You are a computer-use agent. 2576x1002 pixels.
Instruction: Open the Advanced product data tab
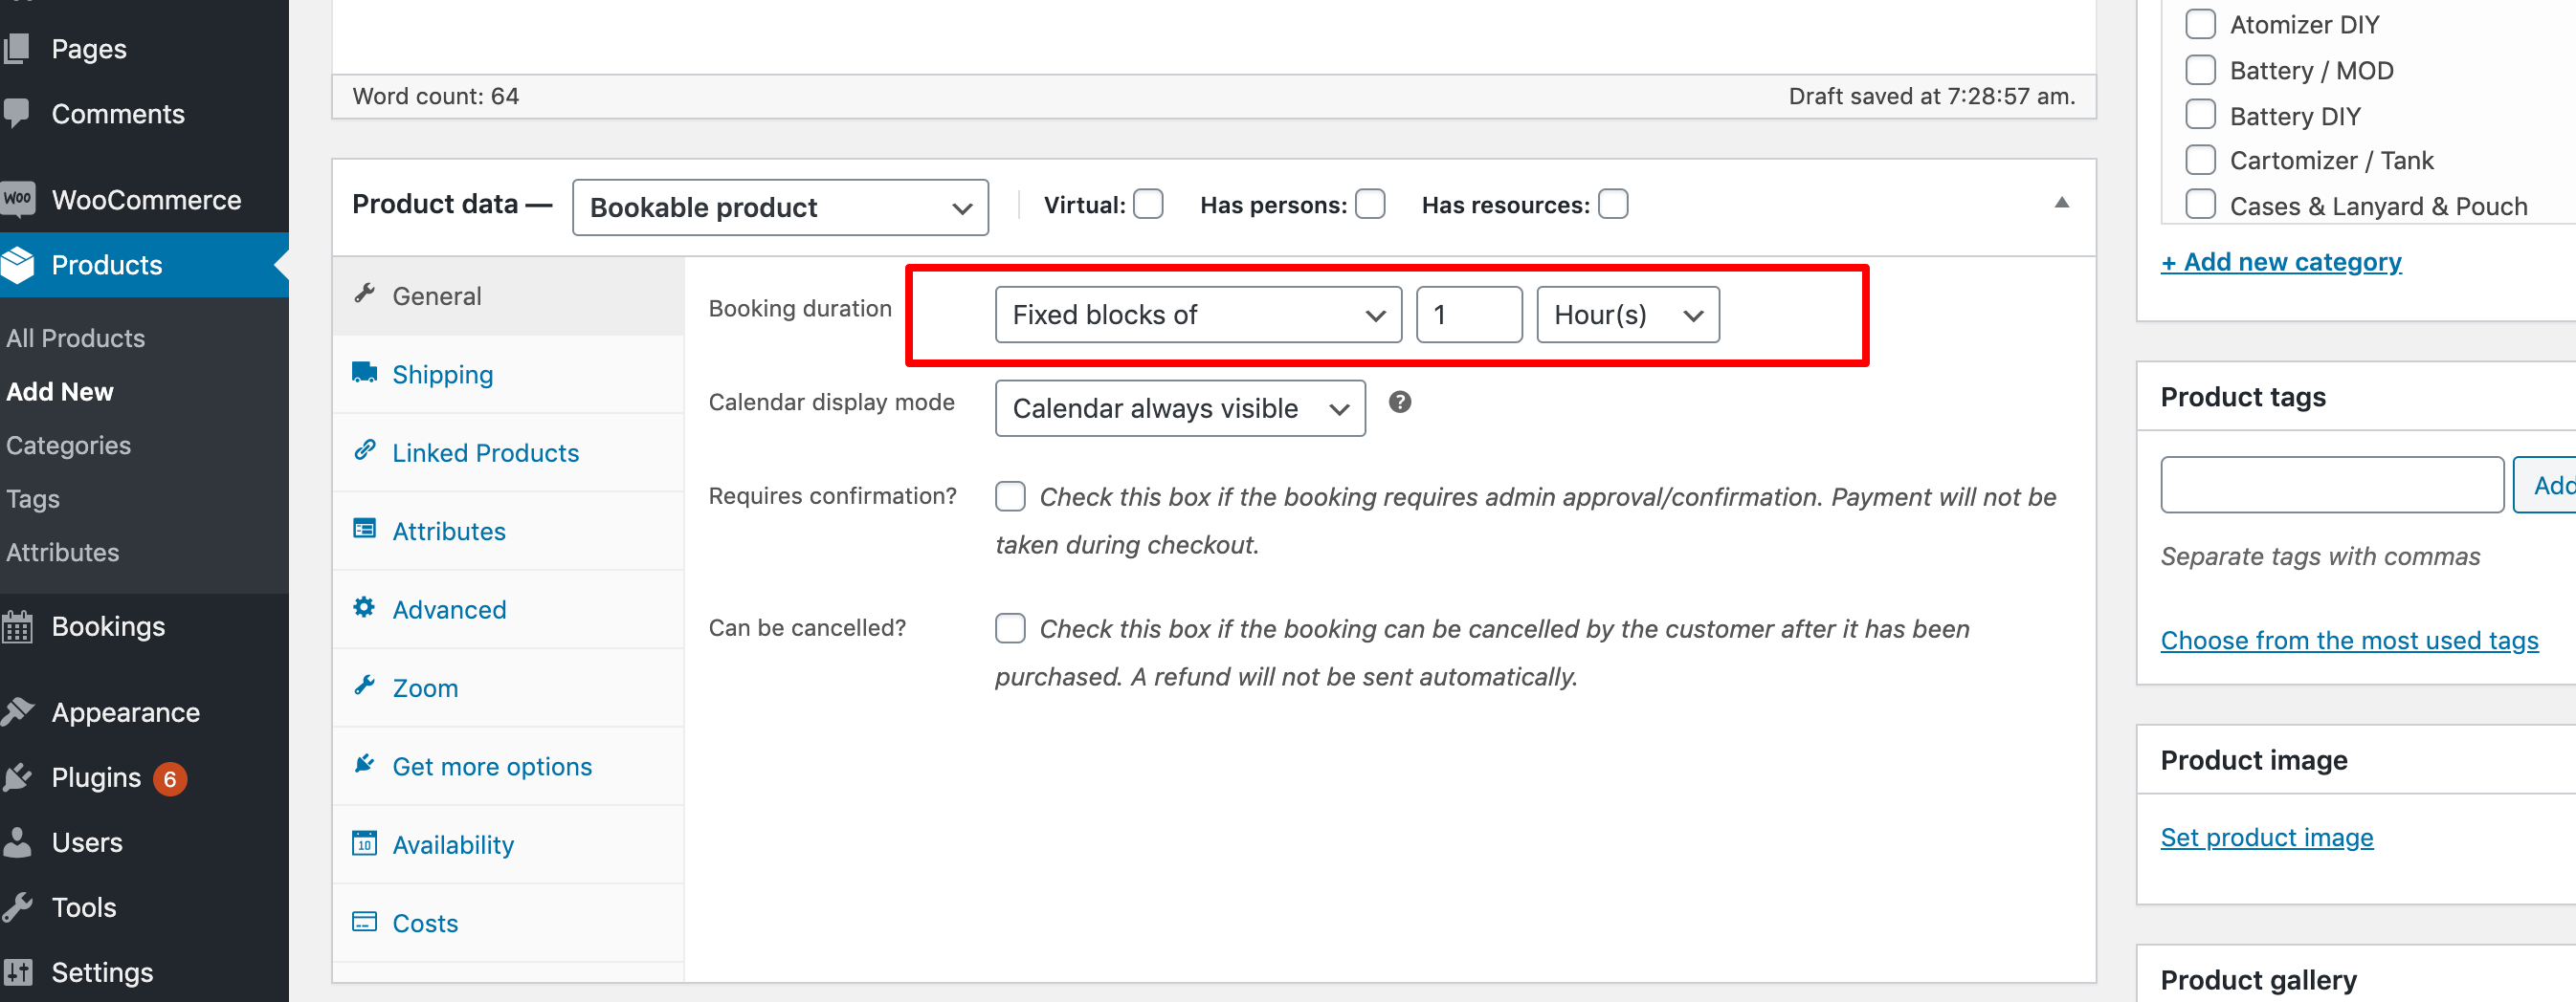click(508, 609)
